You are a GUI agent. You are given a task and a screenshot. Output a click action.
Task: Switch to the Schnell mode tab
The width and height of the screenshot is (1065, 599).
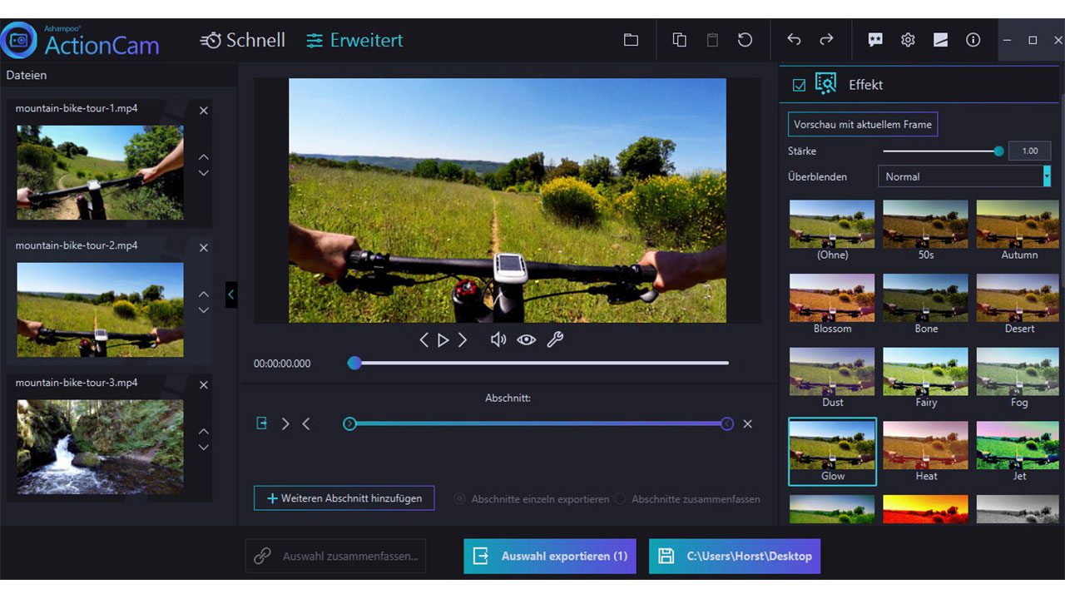click(x=243, y=40)
